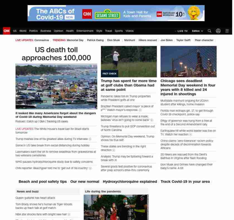Read 'US death toll approaches 100,000' headline

pos(56,54)
